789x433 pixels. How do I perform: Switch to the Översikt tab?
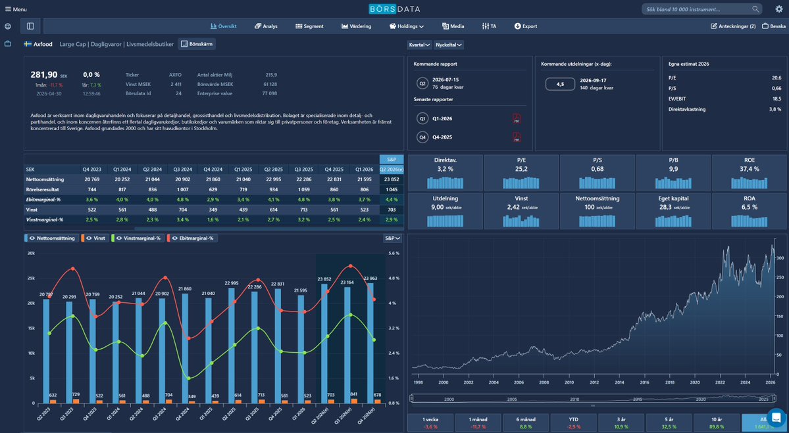click(x=224, y=26)
